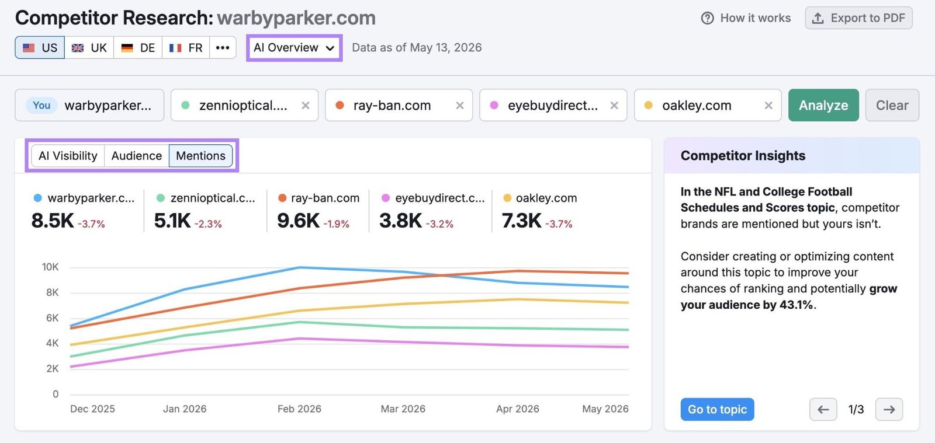The width and height of the screenshot is (935, 443).
Task: Click the green dot in zennioptical field
Action: (185, 106)
